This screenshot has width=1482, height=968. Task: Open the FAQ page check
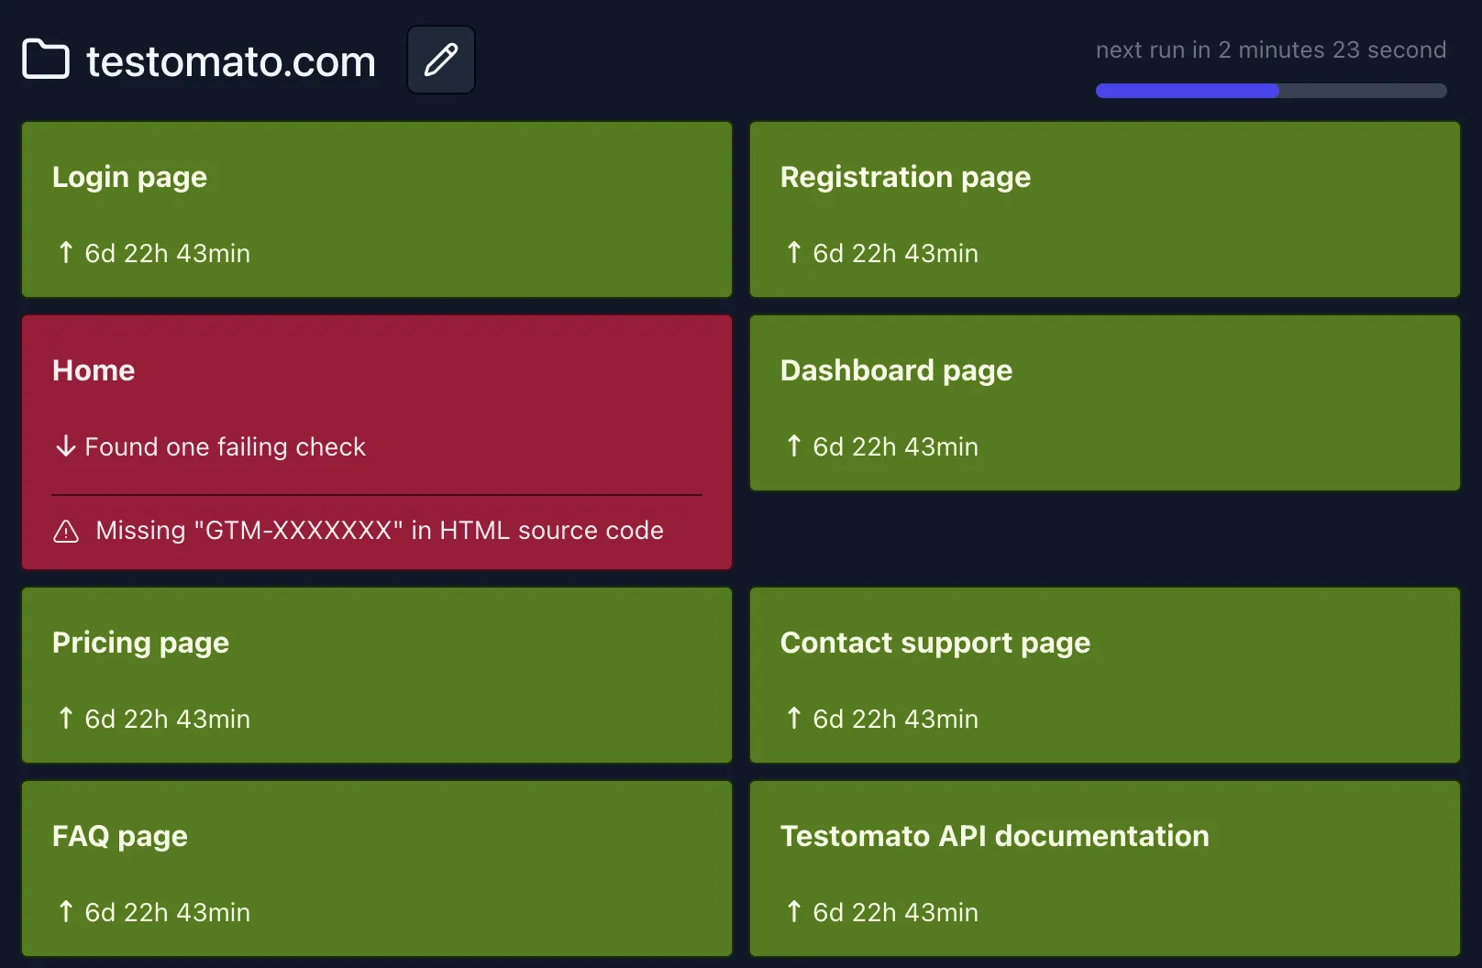point(377,869)
